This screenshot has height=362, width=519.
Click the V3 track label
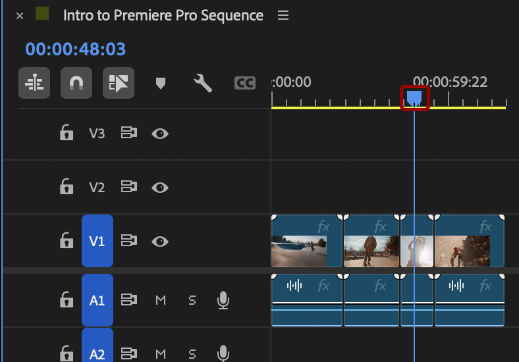click(97, 134)
